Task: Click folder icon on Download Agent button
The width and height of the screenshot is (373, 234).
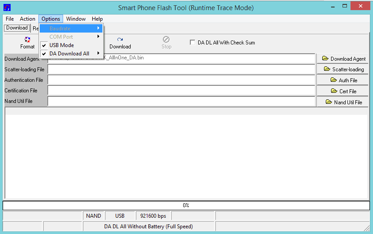Action: click(x=325, y=58)
